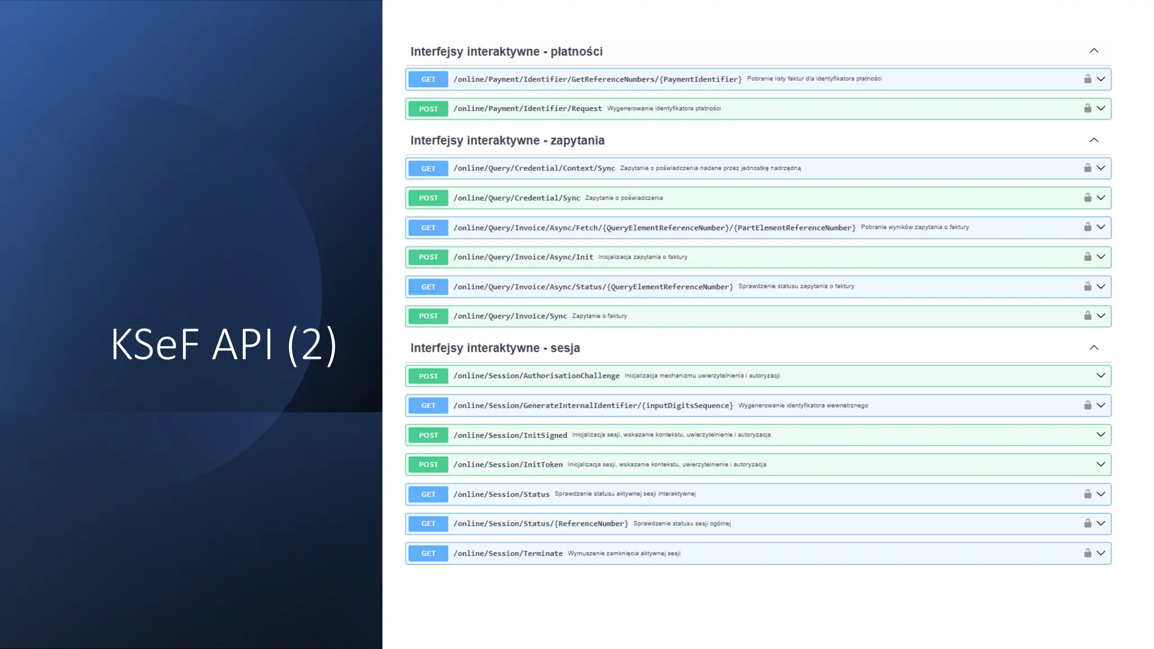
Task: Click 'Interfejsy interaktywne - zapytania' heading
Action: [x=507, y=140]
